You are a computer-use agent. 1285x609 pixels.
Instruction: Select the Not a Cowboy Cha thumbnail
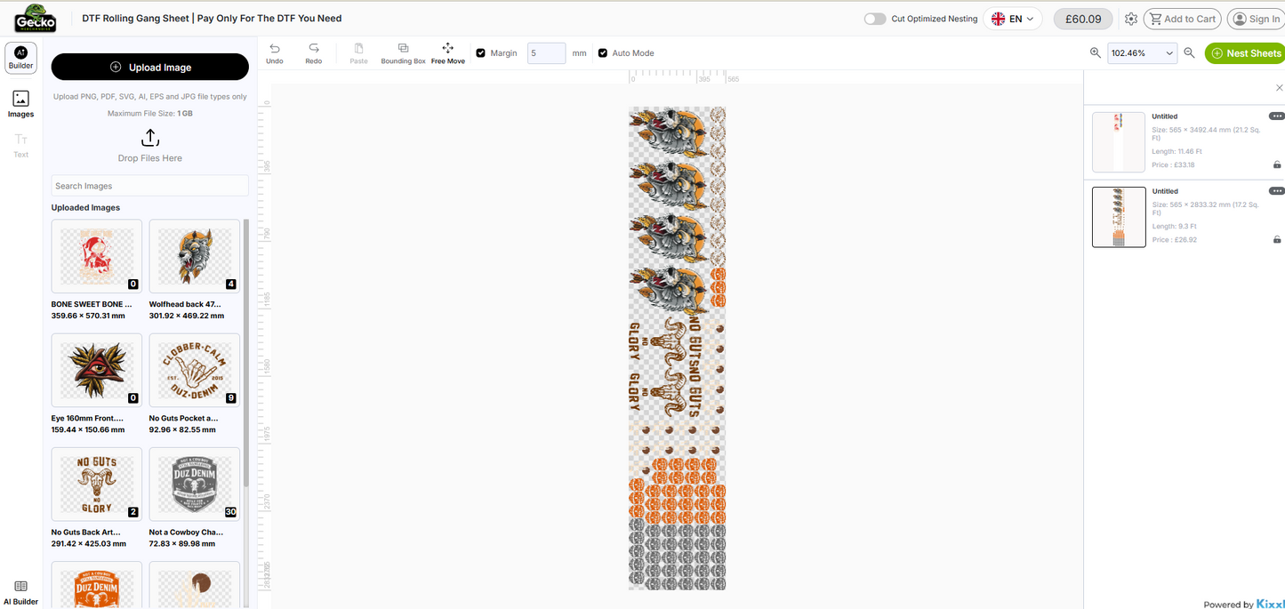pyautogui.click(x=195, y=484)
